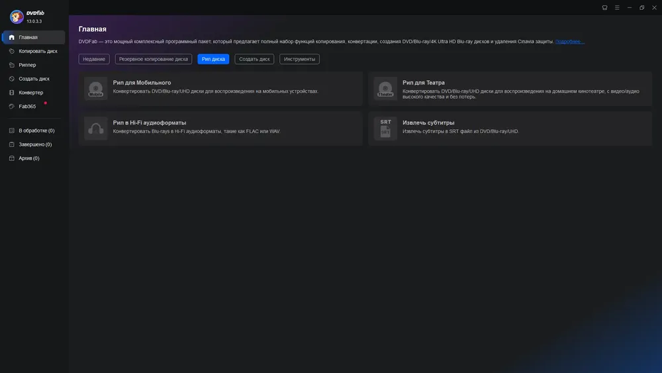Click the Конвертер sidebar icon

coord(12,93)
